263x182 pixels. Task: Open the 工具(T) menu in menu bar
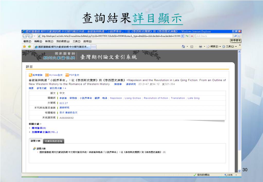click(77, 41)
